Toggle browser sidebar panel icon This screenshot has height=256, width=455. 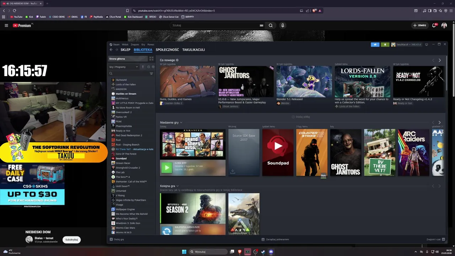(430, 11)
